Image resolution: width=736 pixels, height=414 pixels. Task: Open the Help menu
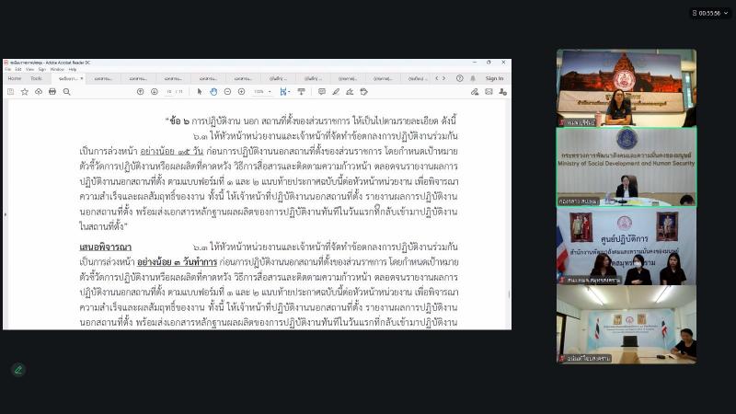click(73, 70)
